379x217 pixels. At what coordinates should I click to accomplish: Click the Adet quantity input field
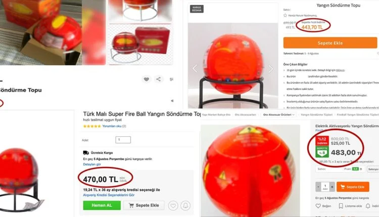click(x=123, y=140)
